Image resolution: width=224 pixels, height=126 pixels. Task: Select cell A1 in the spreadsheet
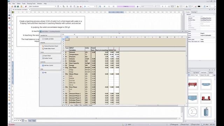click(67, 39)
